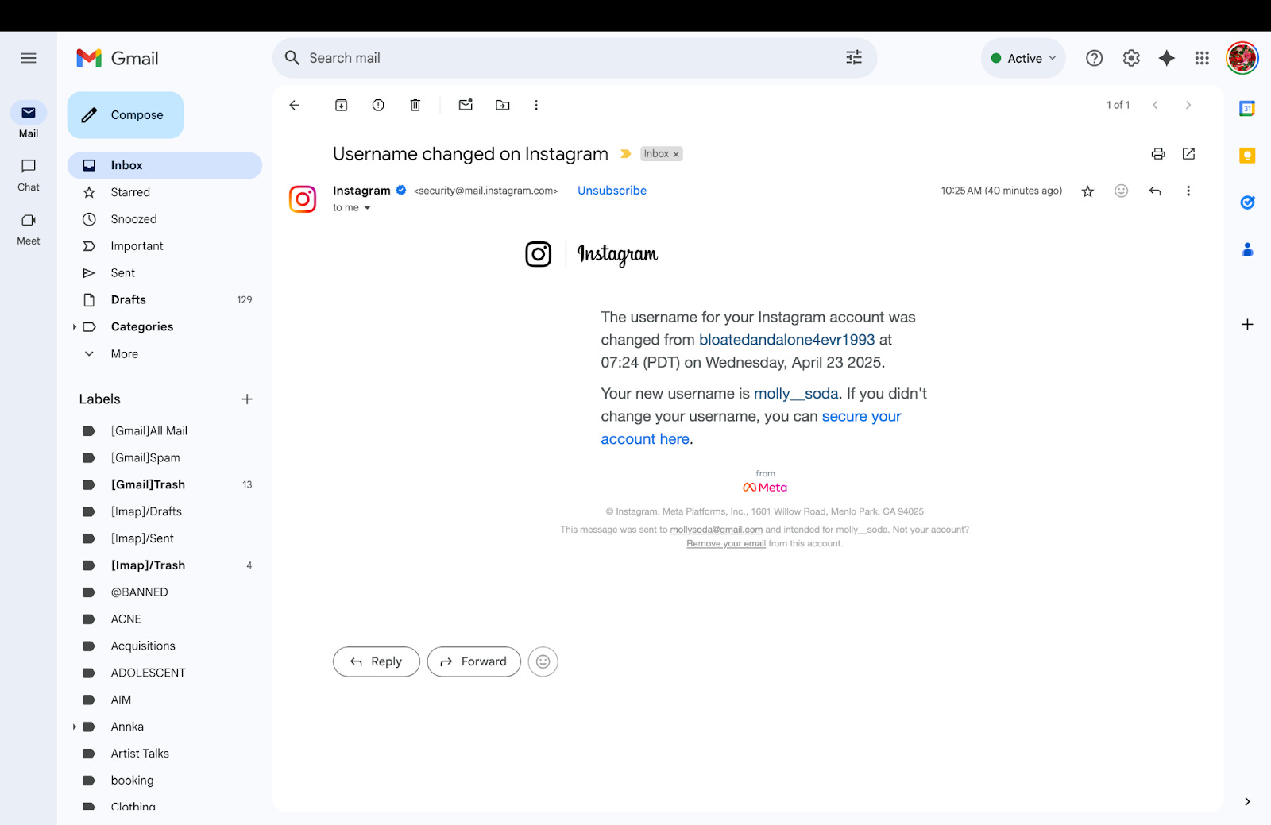Remove the Inbox label with x
This screenshot has width=1271, height=825.
(x=676, y=154)
